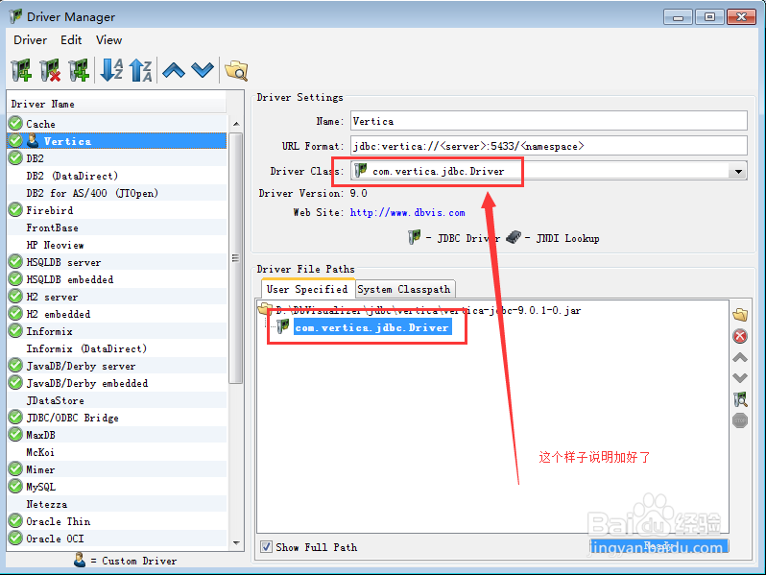The height and width of the screenshot is (575, 766).
Task: Maximize the Driver Manager window
Action: pyautogui.click(x=709, y=17)
